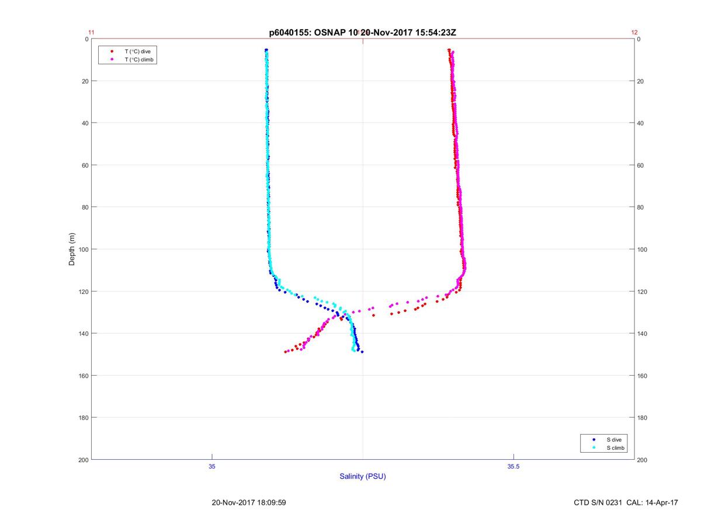Click the timestamp '20-Nov-2017 18:09:59'

[x=248, y=502]
